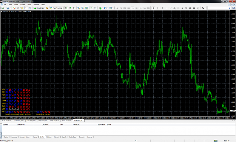The image size is (236, 142).
Task: Switch timeframe to W1
Action: tap(145, 8)
